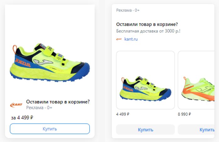
Task: Click the orange heel loop on large sneaker
Action: coord(14,50)
